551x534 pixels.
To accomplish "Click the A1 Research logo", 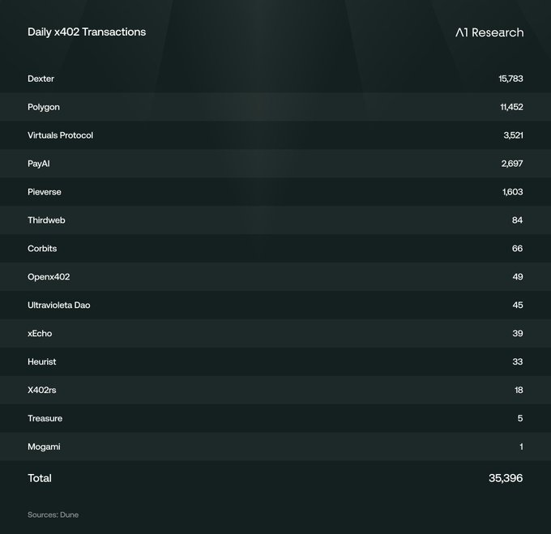I will pyautogui.click(x=489, y=32).
